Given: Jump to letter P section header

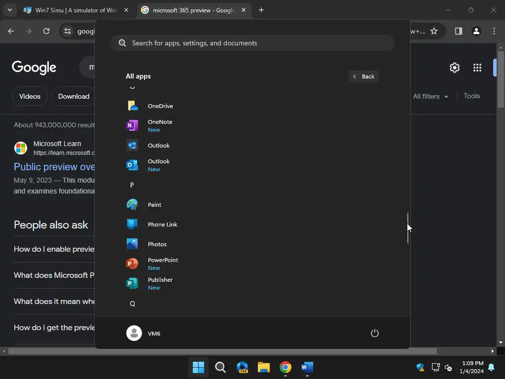Looking at the screenshot, I should [x=132, y=185].
